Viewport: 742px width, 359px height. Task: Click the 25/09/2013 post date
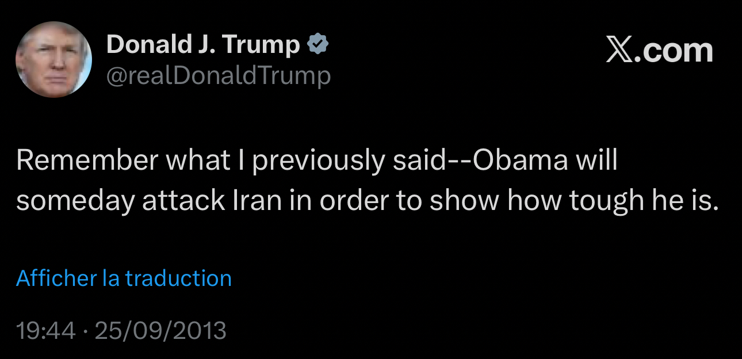tap(160, 331)
